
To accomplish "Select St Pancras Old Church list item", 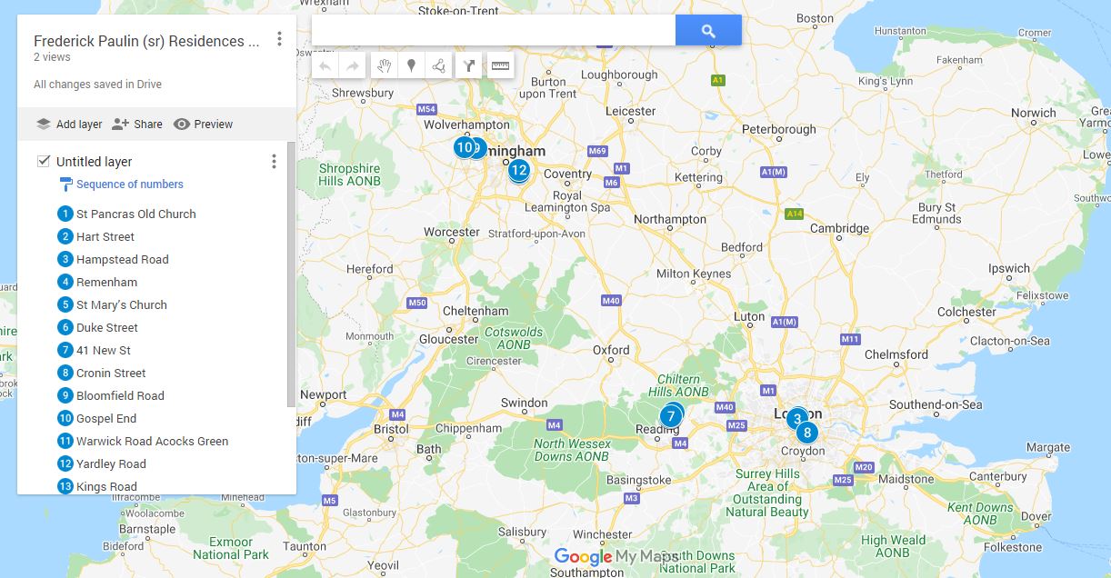I will [x=136, y=214].
